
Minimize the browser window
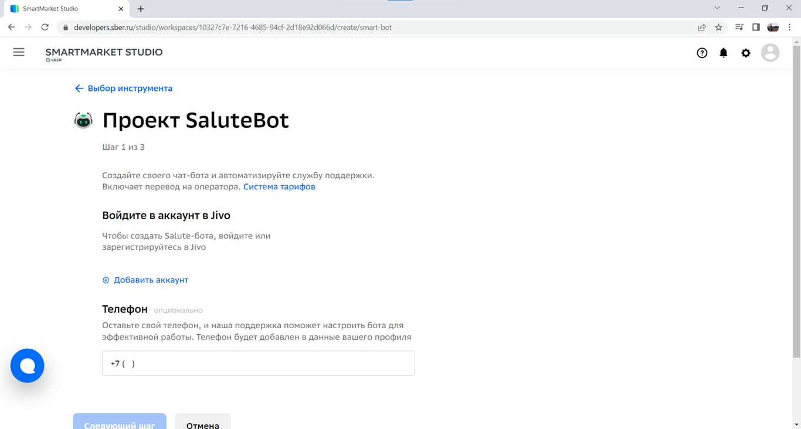tap(741, 8)
